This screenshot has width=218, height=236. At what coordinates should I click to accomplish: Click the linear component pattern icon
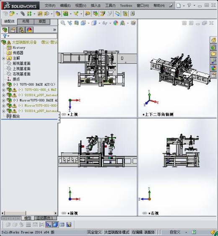pyautogui.click(x=29, y=14)
